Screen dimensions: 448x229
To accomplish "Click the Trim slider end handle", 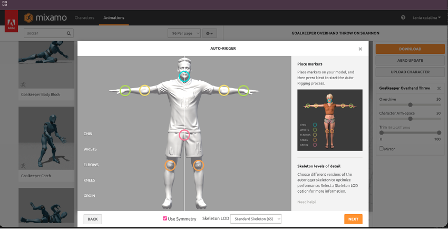I will [x=439, y=132].
